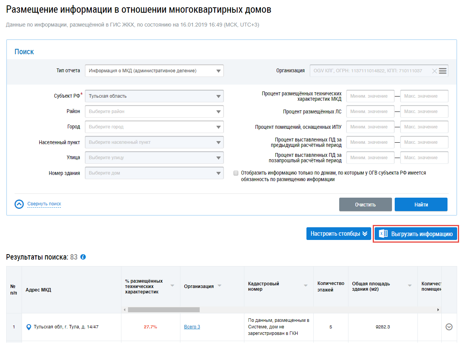Open the Город selection dropdown
461x343 pixels.
(154, 127)
